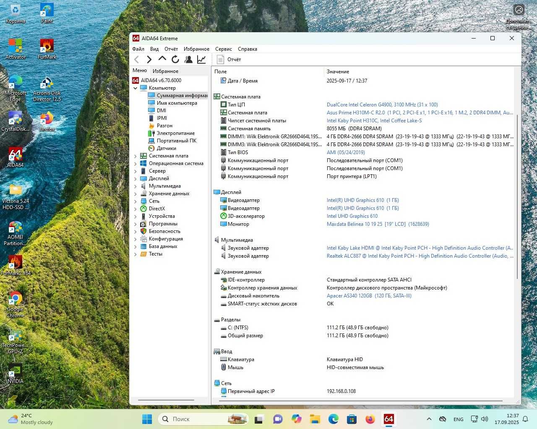The width and height of the screenshot is (537, 429).
Task: Show hidden tray icons chevron
Action: click(x=429, y=419)
